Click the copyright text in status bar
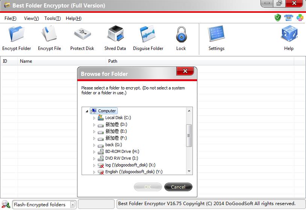This screenshot has height=210, width=306. tap(207, 204)
